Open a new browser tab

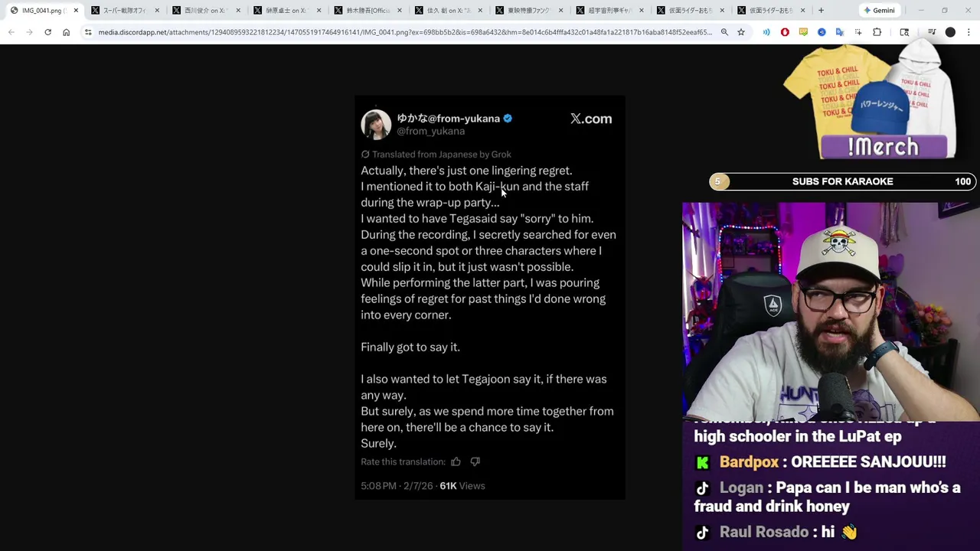[x=821, y=11]
